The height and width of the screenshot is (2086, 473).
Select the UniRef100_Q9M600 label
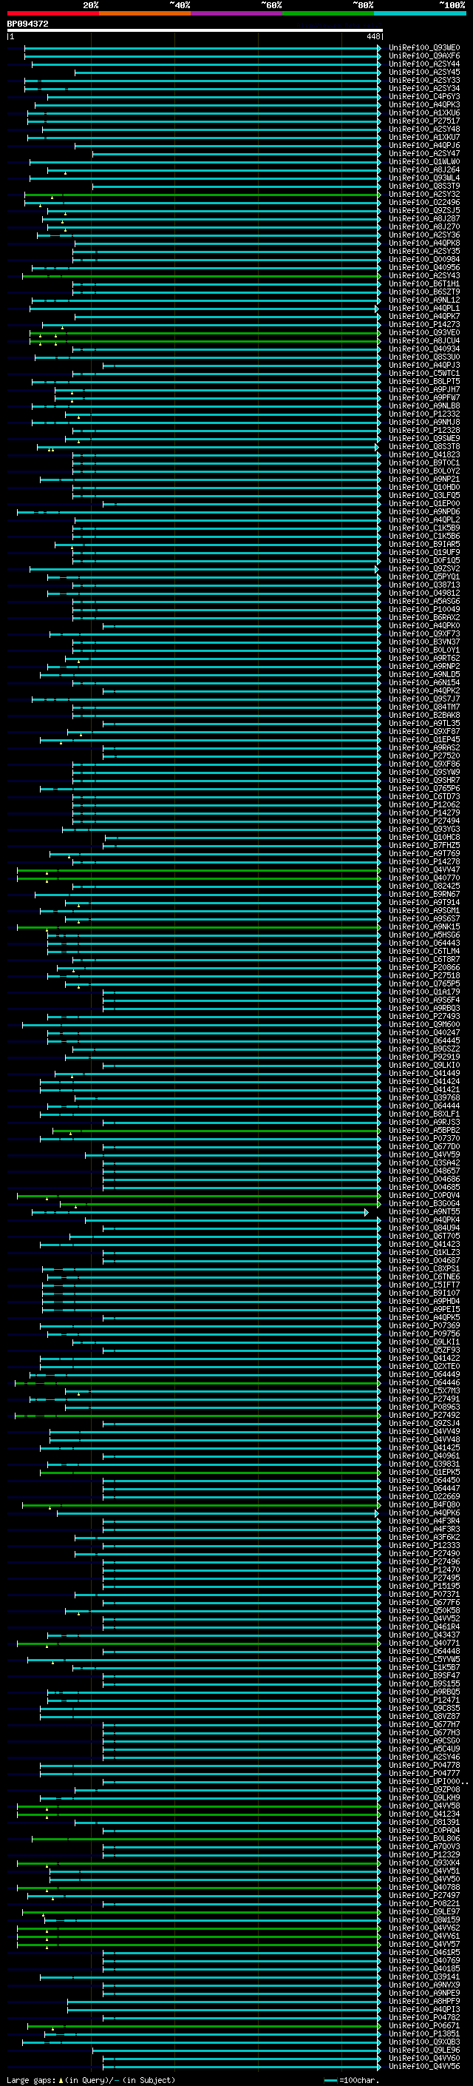tap(424, 1024)
